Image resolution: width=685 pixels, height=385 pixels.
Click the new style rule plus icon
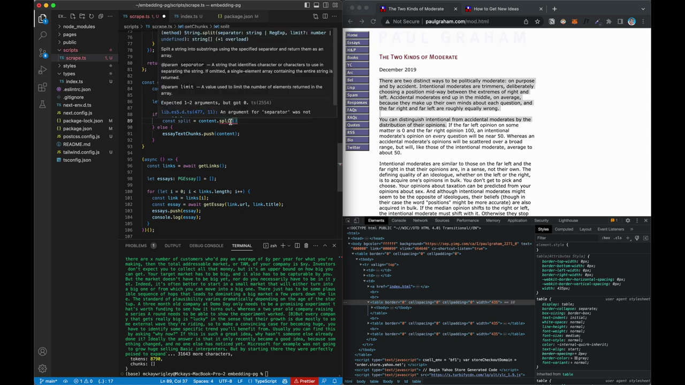tap(628, 238)
